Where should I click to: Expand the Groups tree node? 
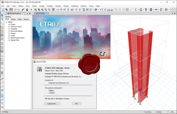click(9, 33)
